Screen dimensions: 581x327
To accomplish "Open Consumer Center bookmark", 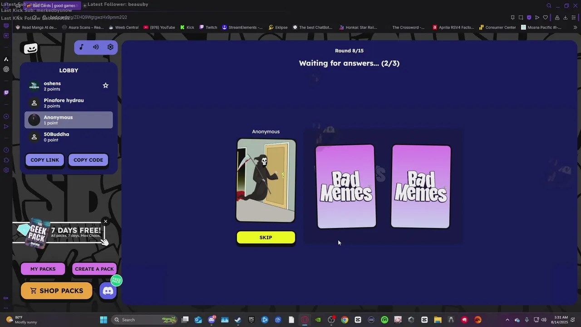I will pyautogui.click(x=497, y=27).
